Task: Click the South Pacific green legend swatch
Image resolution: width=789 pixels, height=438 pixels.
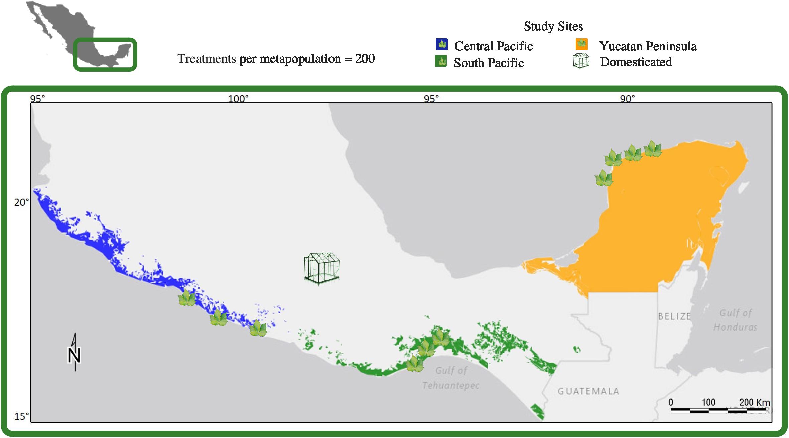Action: point(441,61)
